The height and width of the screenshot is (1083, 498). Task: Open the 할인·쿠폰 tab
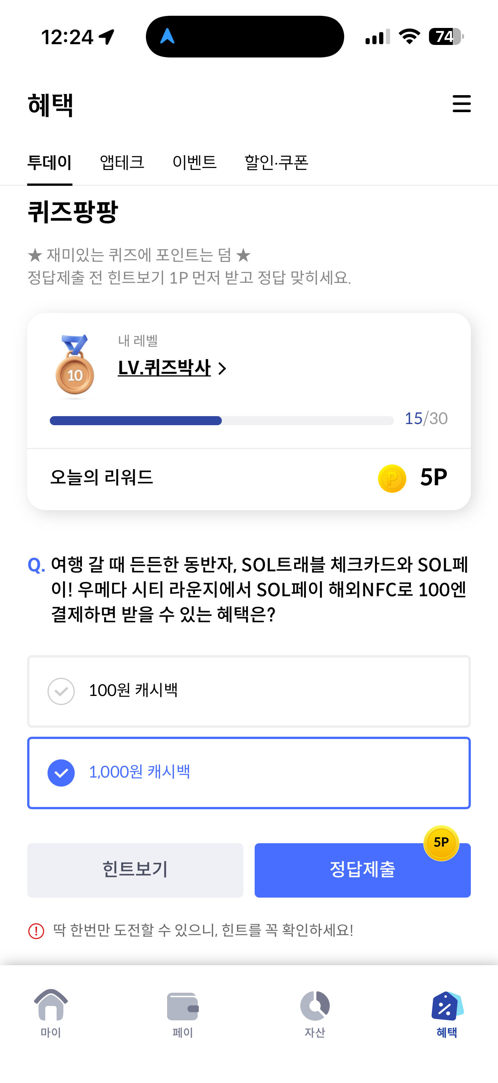pos(276,162)
